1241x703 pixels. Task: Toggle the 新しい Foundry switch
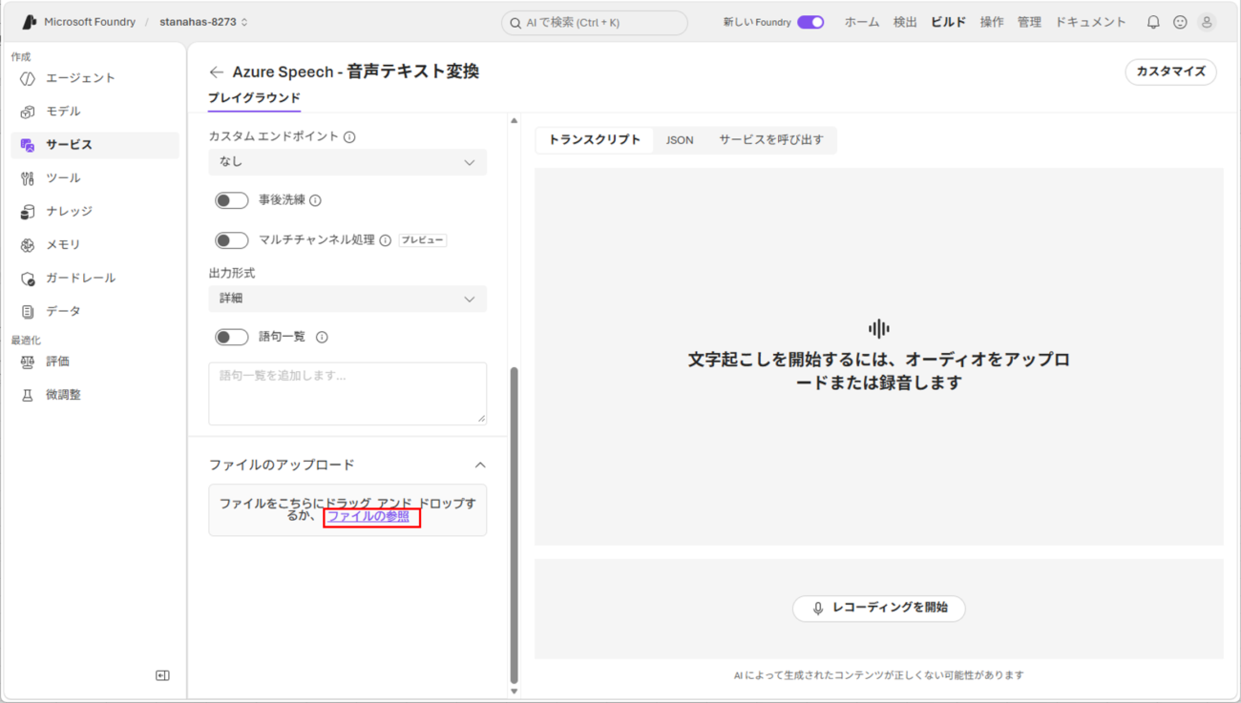click(x=810, y=22)
